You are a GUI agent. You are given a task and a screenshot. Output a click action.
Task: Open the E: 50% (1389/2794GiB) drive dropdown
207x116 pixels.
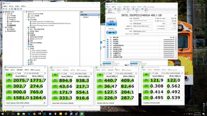(173, 73)
